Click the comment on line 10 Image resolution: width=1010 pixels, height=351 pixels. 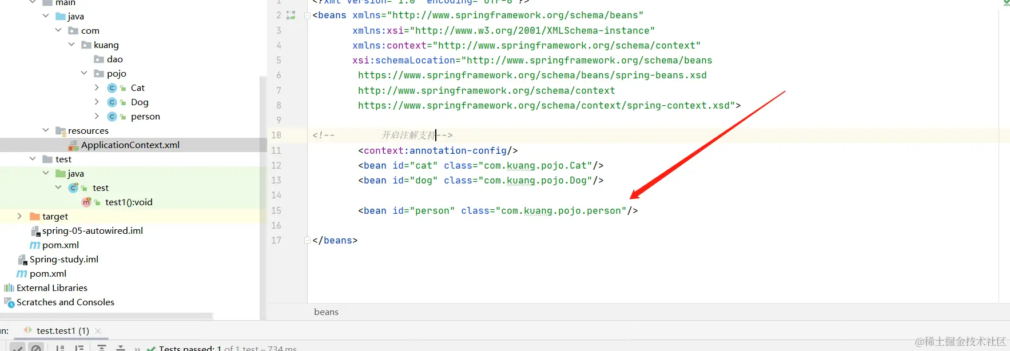coord(383,135)
